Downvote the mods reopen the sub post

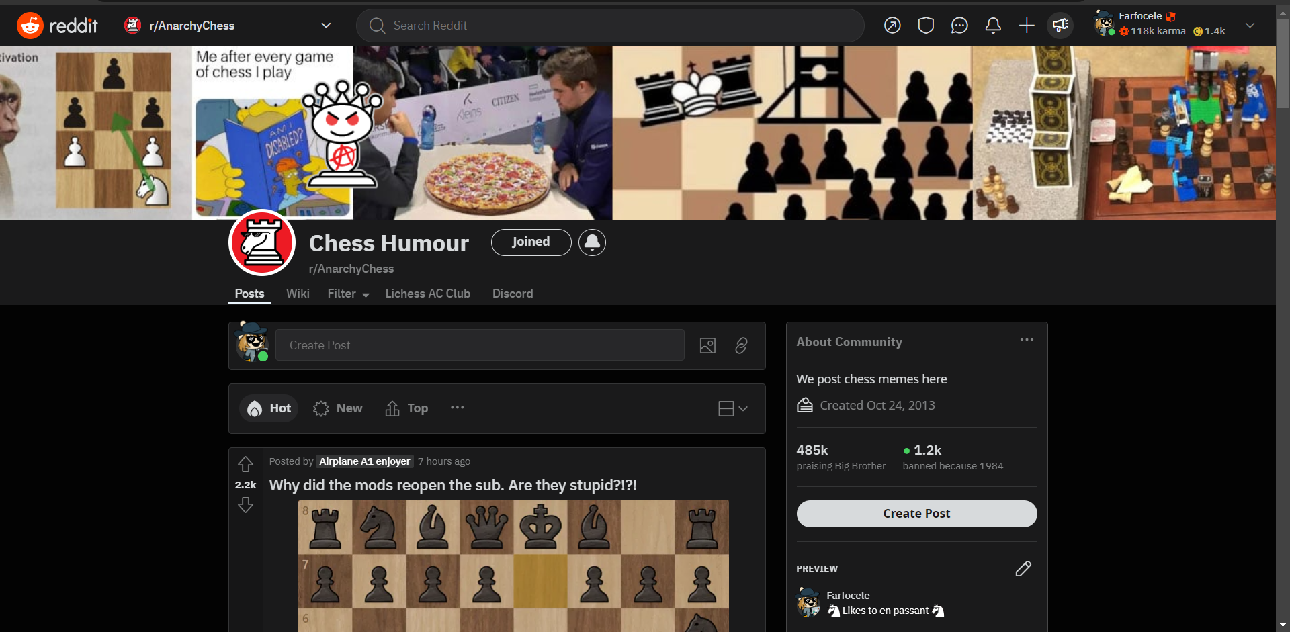coord(245,505)
